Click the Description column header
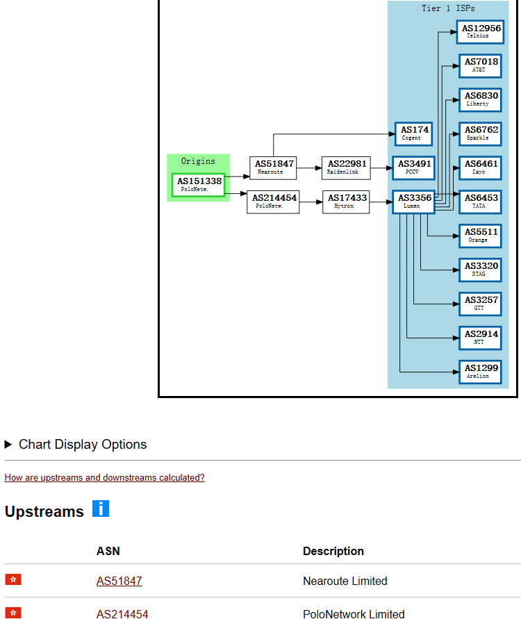This screenshot has height=619, width=521. [333, 551]
